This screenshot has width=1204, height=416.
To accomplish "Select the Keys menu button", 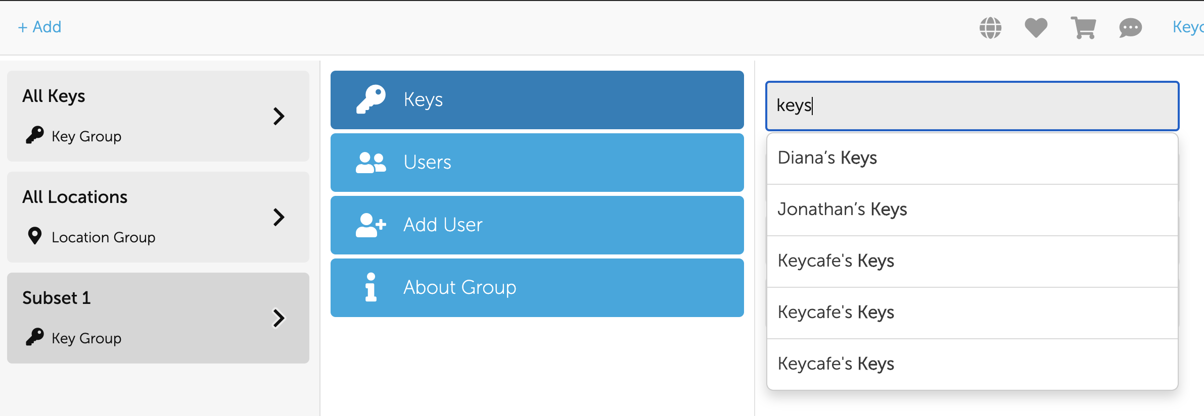I will click(x=537, y=100).
